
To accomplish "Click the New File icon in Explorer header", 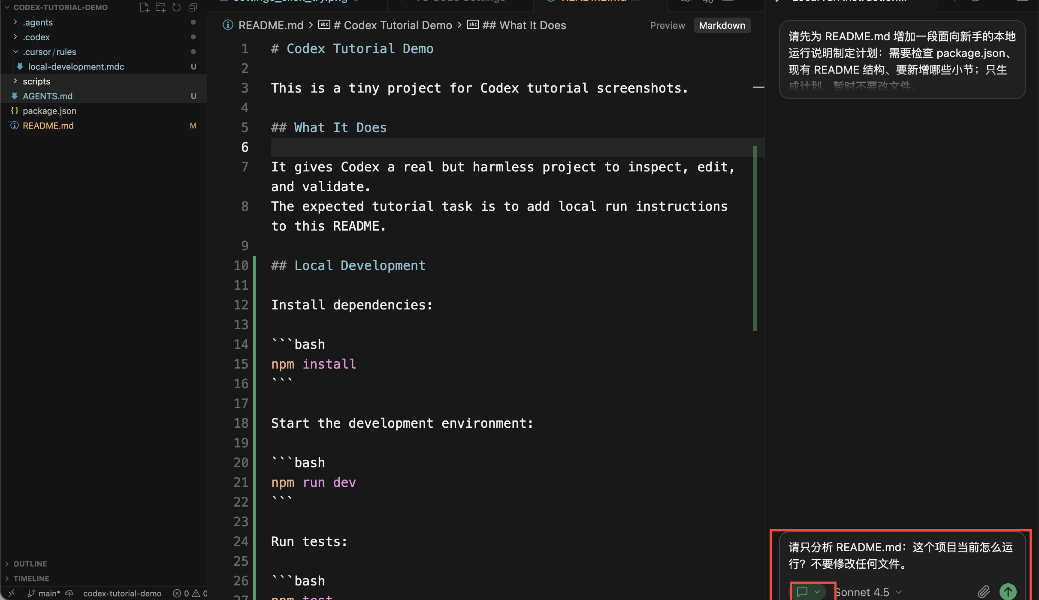I will pyautogui.click(x=145, y=7).
